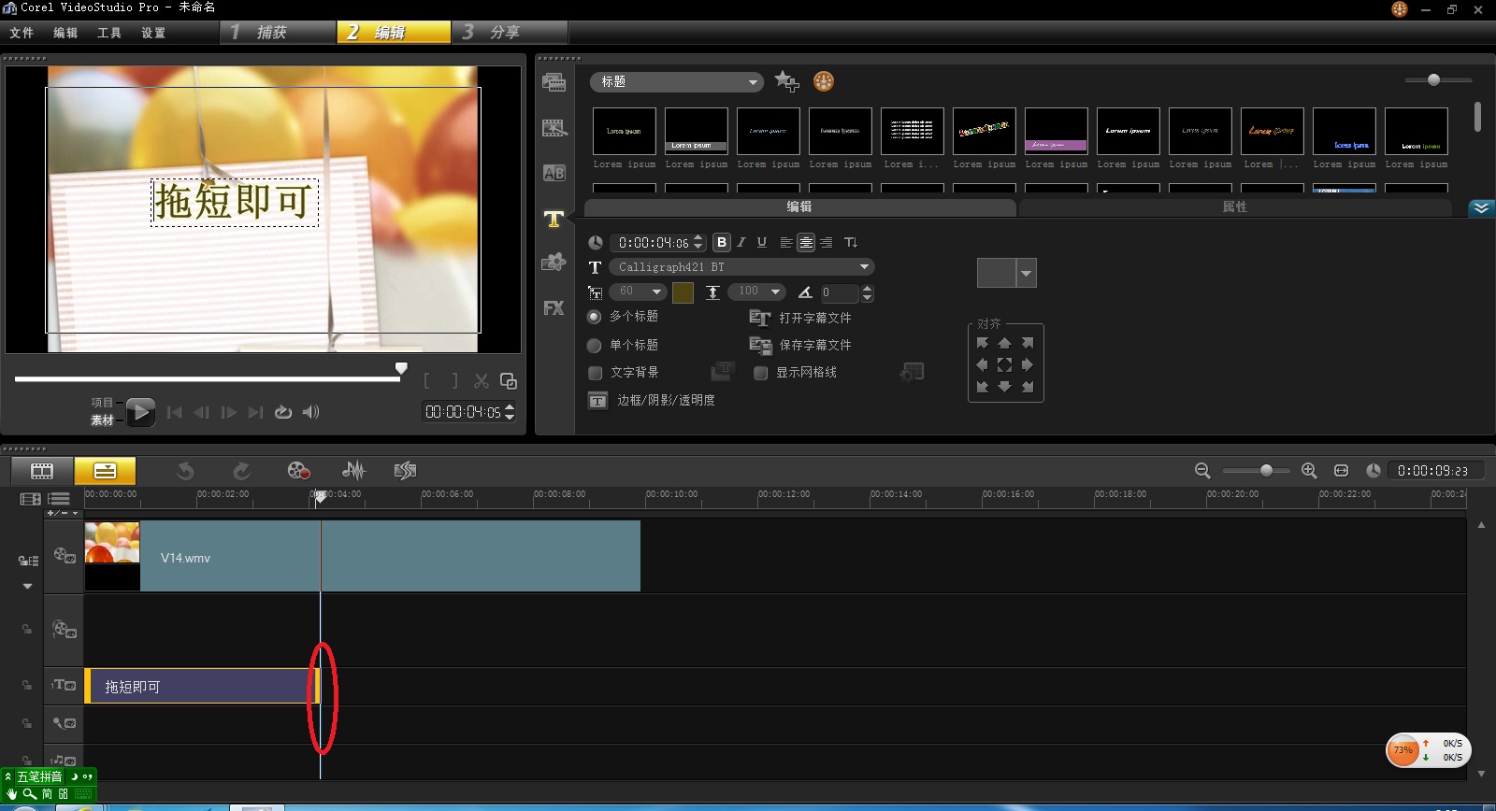Open the Sound Mixer
1496x811 pixels.
353,471
